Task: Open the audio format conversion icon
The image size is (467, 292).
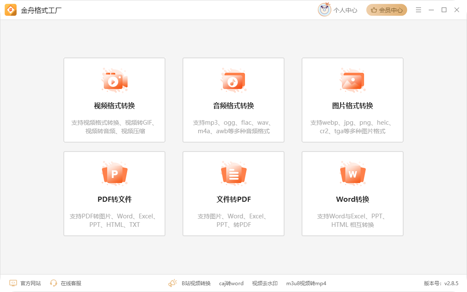Action: click(x=233, y=80)
